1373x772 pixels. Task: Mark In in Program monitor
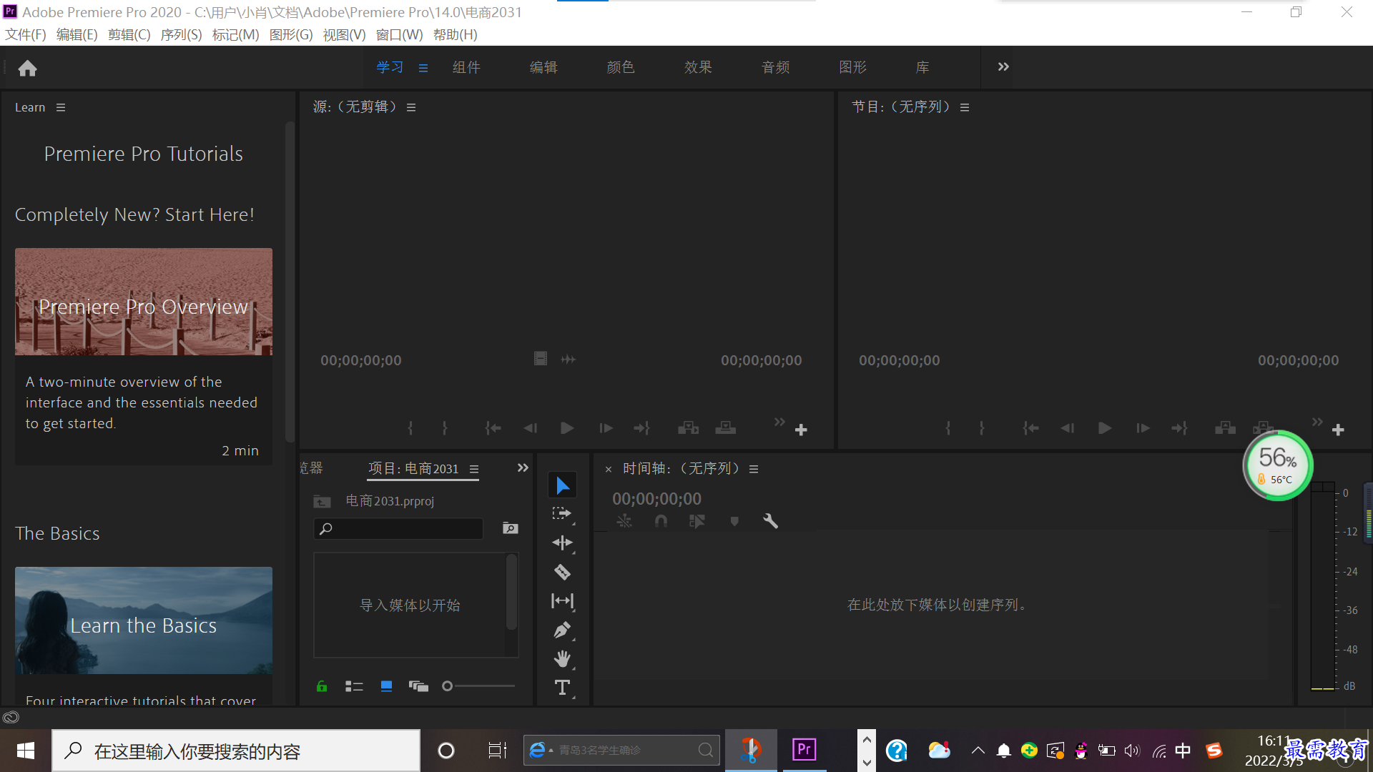tap(948, 428)
